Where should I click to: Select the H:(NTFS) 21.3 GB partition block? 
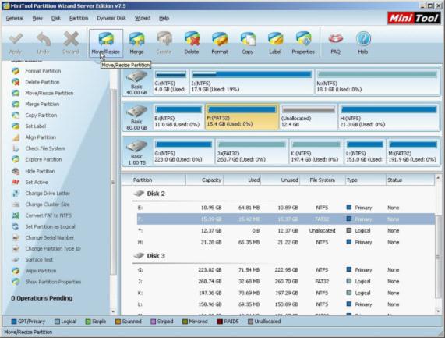tap(389, 117)
